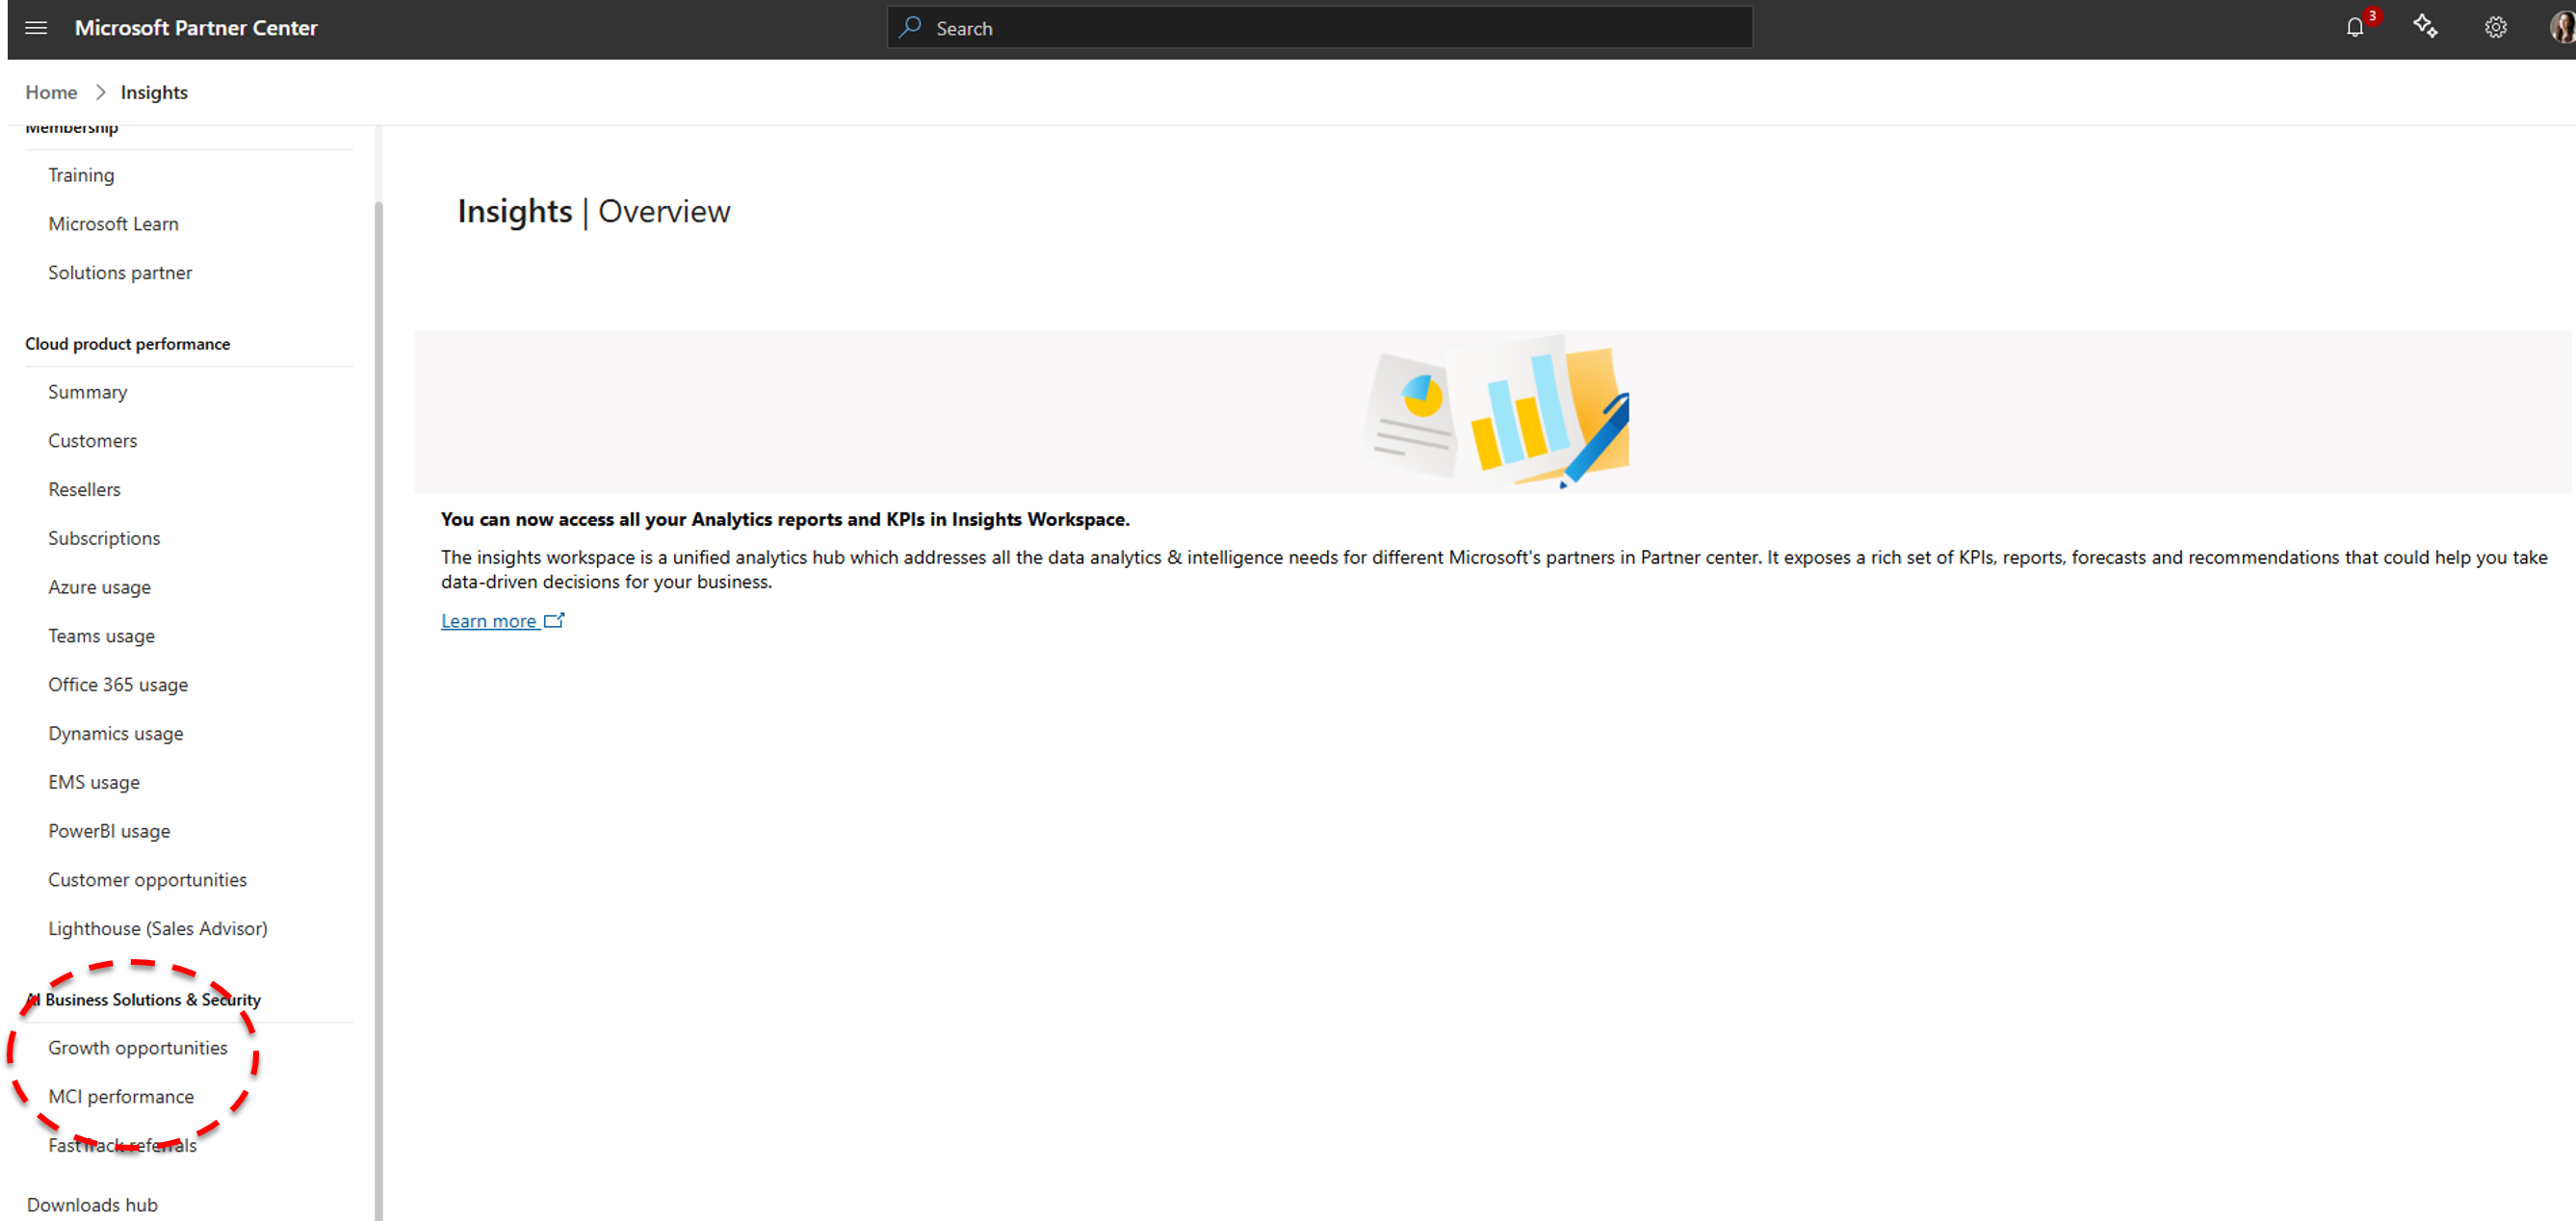Open Lighthouse (Sales Advisor)
2576x1221 pixels.
(158, 929)
